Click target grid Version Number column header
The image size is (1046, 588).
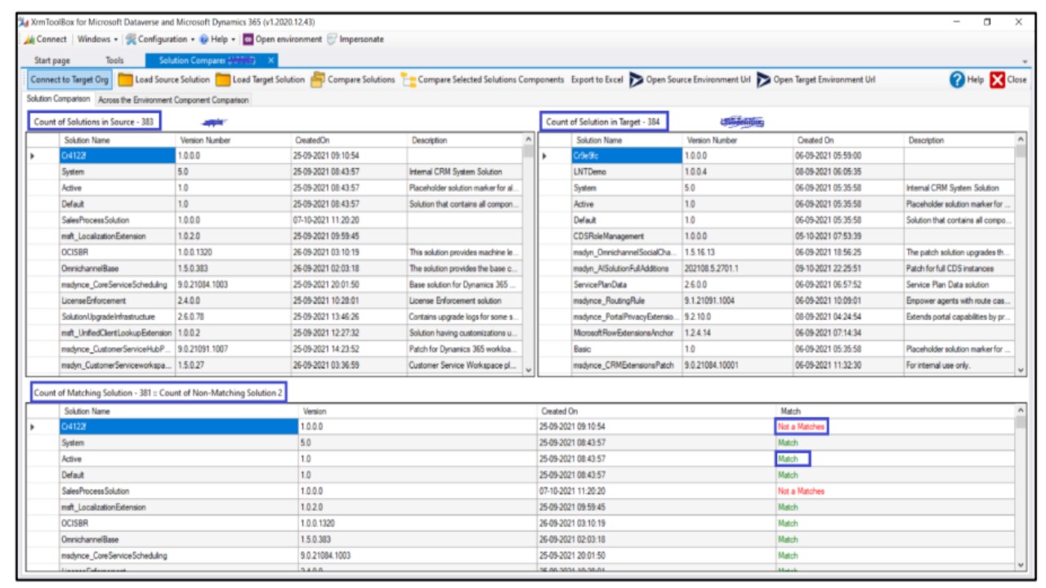point(738,140)
